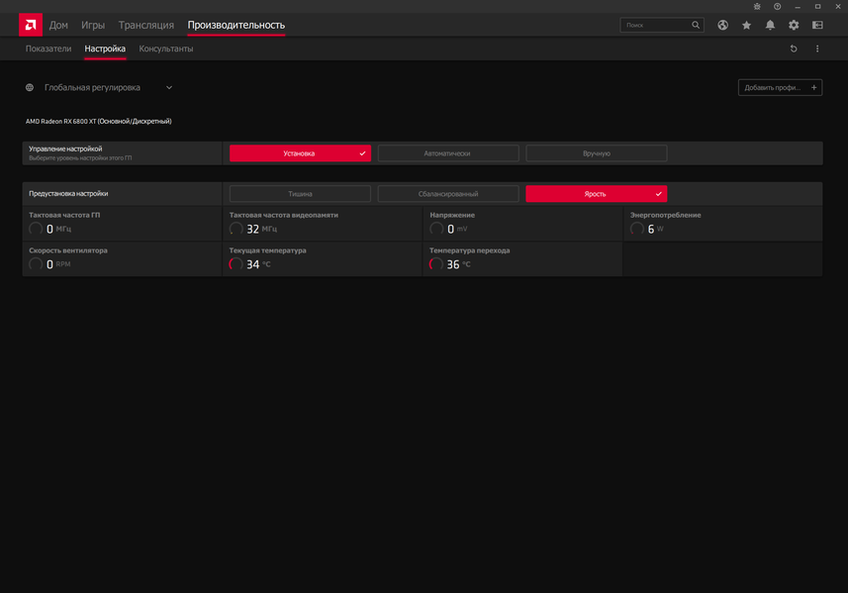Click the 0 RPM fan speed value

[x=58, y=264]
